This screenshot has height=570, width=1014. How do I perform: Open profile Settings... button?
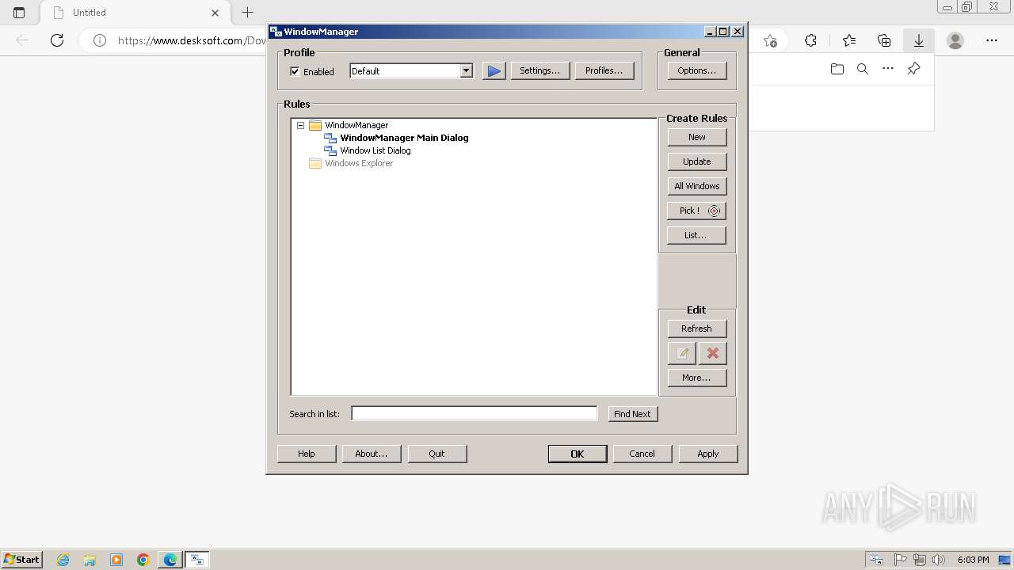click(539, 70)
